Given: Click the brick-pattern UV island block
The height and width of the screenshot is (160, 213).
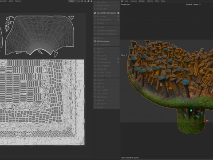Looking at the screenshot, I should click(42, 102).
